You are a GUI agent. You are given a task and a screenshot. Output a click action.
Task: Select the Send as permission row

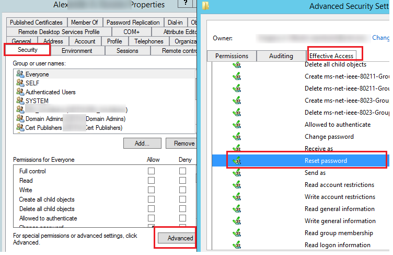(x=315, y=173)
